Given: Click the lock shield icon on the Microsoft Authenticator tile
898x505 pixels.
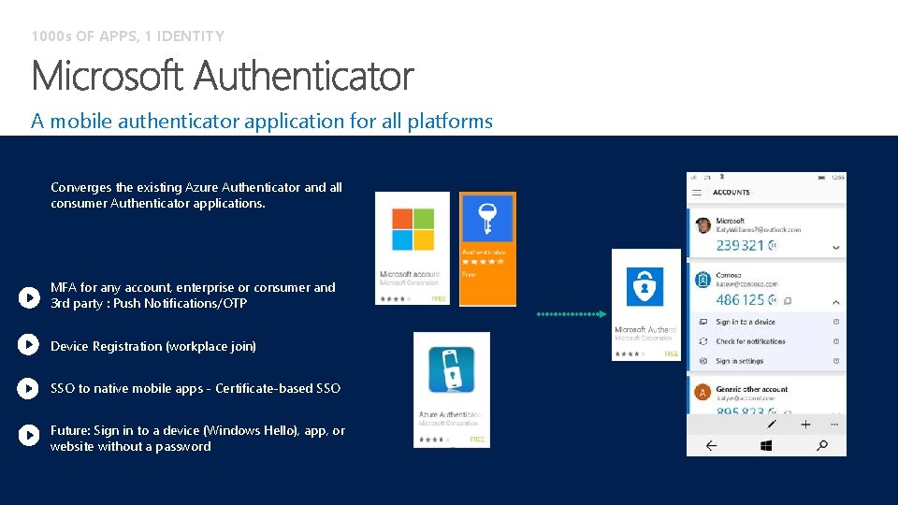Looking at the screenshot, I should pyautogui.click(x=645, y=286).
